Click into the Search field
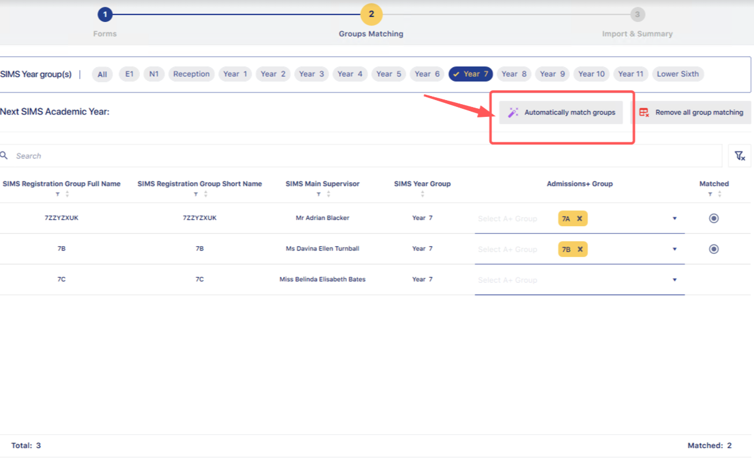The image size is (754, 458). tap(361, 156)
